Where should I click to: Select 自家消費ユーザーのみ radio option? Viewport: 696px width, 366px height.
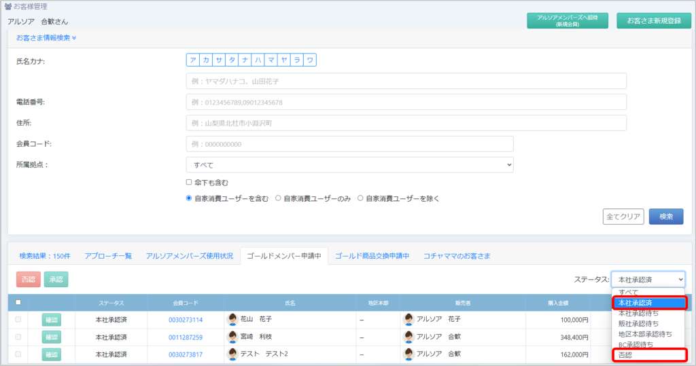coord(279,199)
